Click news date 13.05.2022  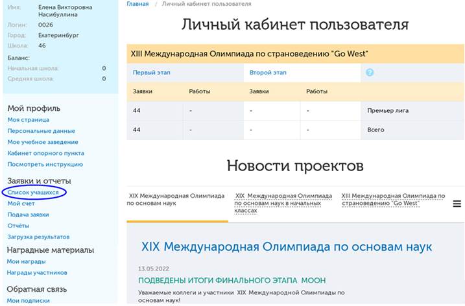(x=154, y=269)
